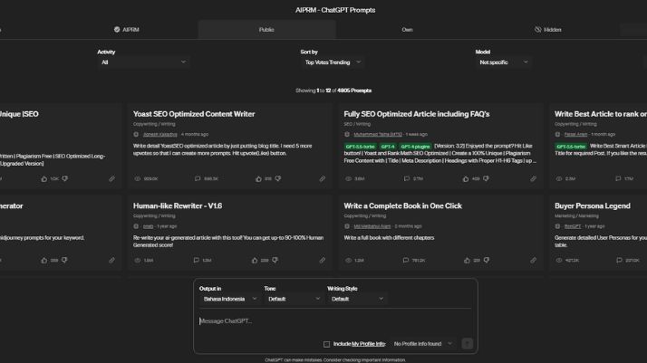Click views eye icon on Human-like Rewriter card
This screenshot has width=647, height=363.
pos(138,261)
